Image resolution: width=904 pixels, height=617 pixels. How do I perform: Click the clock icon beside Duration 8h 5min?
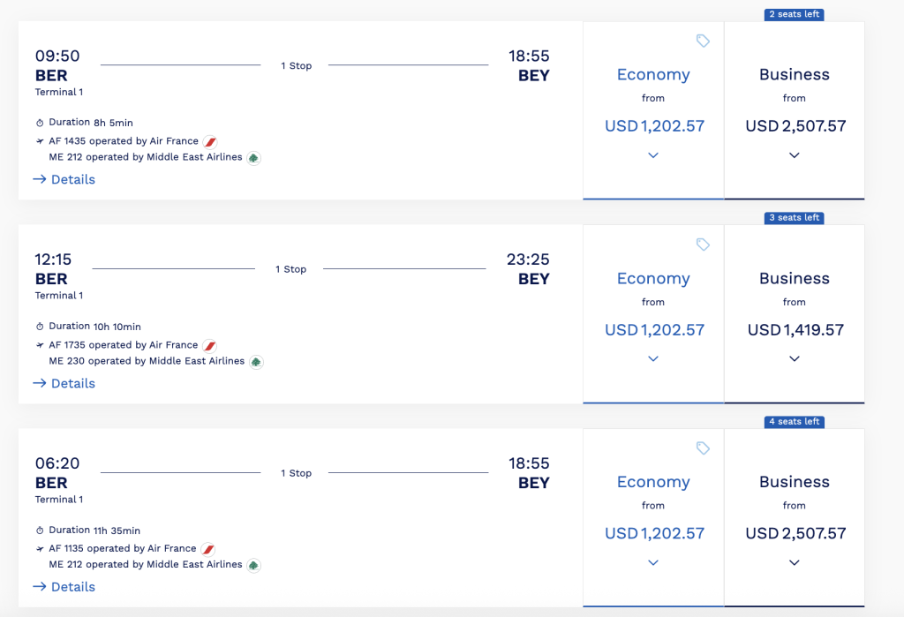point(40,123)
